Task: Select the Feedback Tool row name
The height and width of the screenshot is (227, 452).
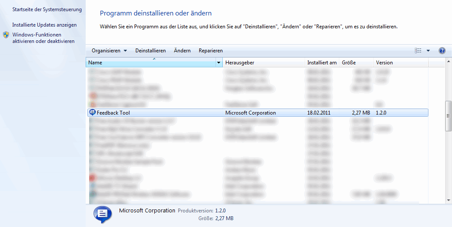Action: [x=113, y=112]
